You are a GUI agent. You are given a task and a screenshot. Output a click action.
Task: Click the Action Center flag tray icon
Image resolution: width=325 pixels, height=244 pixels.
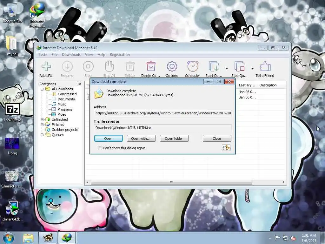277,238
